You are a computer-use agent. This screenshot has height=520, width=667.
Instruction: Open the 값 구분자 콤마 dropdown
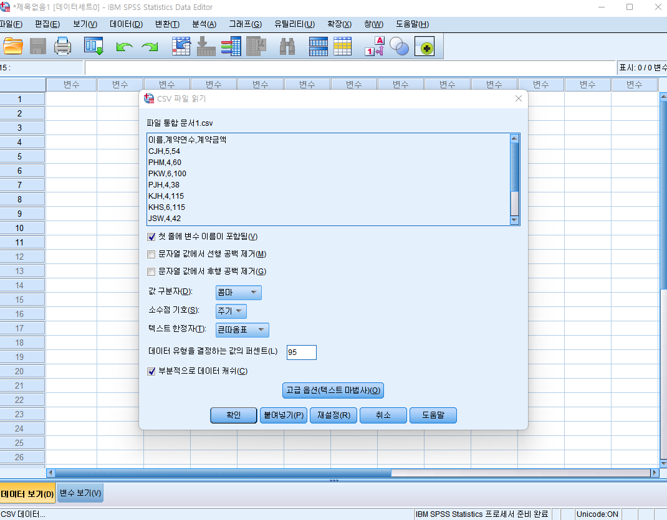(238, 292)
